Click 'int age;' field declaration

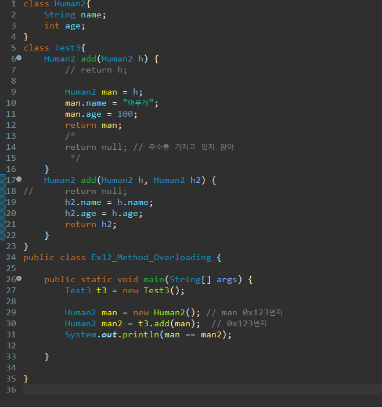coord(64,26)
